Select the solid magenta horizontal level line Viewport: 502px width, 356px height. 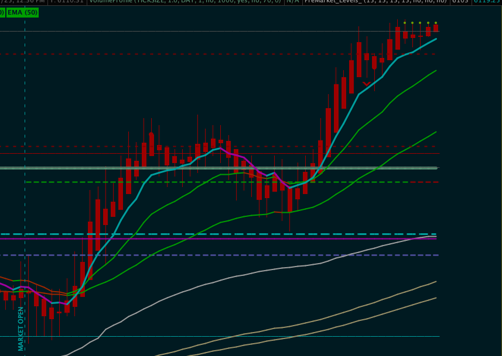pyautogui.click(x=176, y=239)
